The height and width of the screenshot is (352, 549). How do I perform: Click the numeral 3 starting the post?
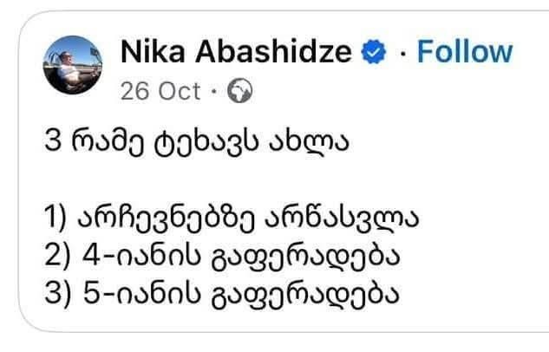[x=51, y=143]
